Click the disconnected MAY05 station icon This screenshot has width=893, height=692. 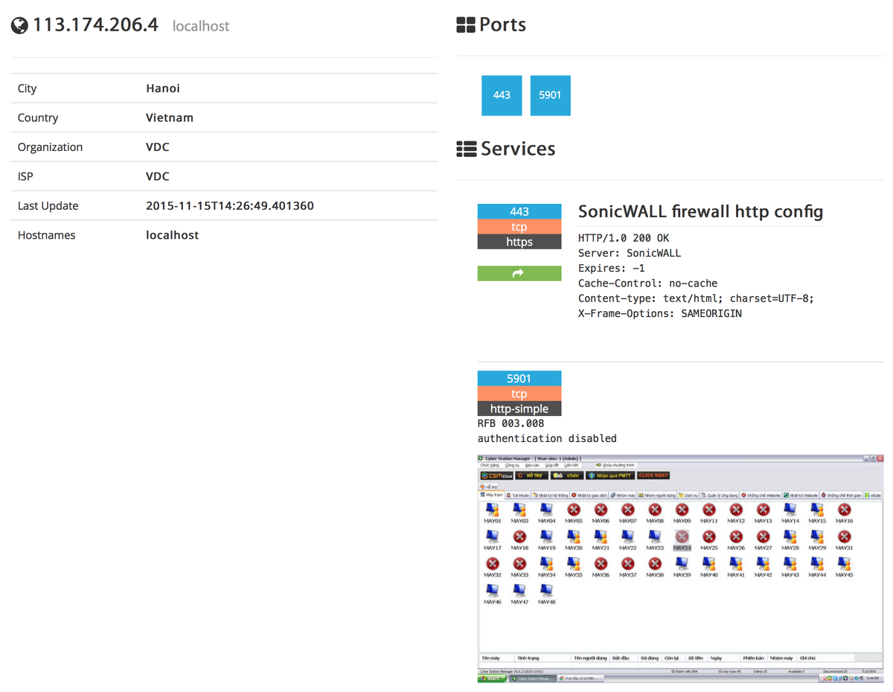(x=574, y=510)
